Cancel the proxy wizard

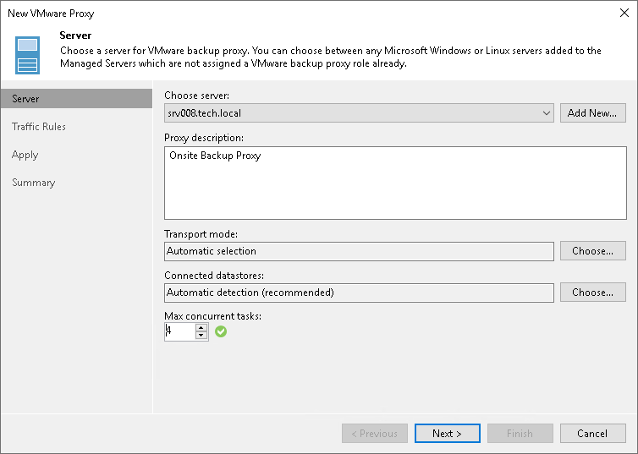click(x=592, y=434)
